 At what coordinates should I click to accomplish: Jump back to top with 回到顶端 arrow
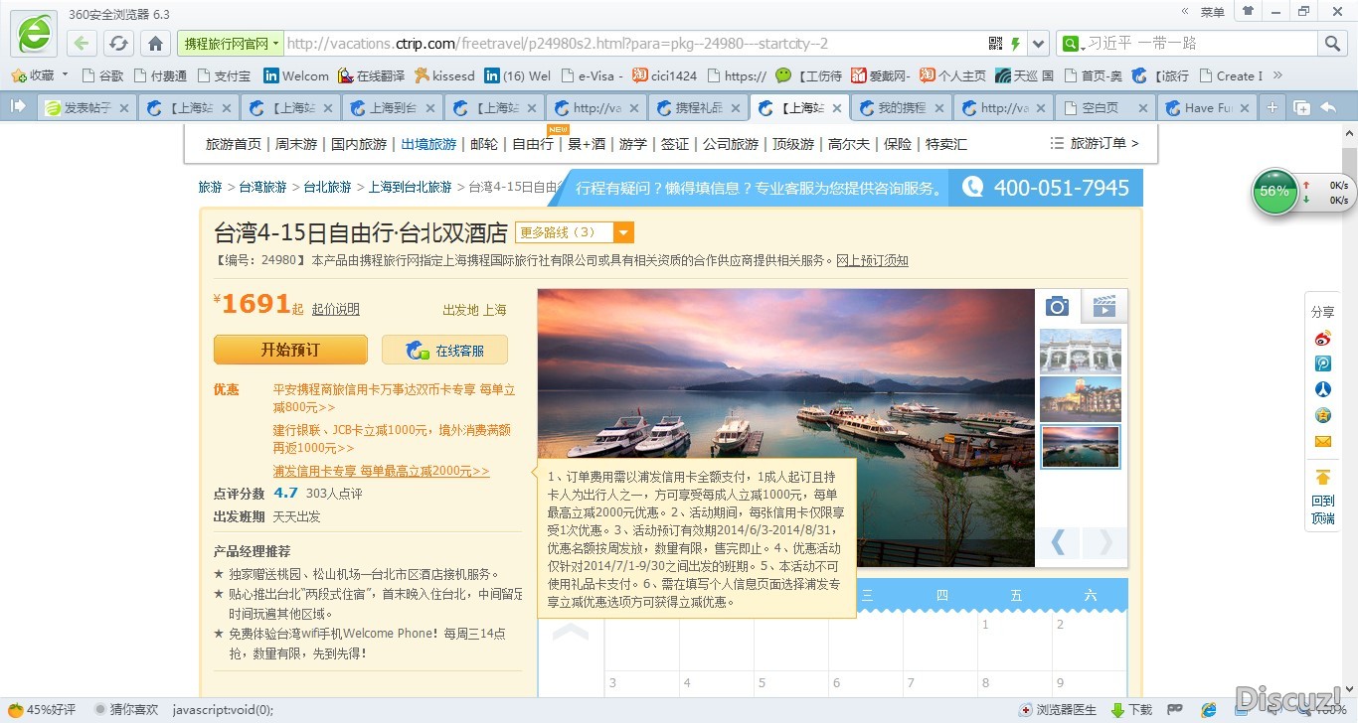(x=1322, y=497)
